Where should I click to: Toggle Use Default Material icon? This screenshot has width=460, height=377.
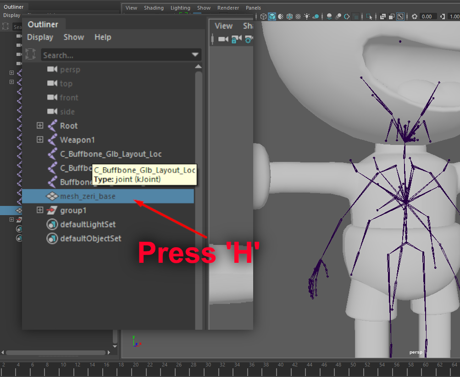click(281, 17)
